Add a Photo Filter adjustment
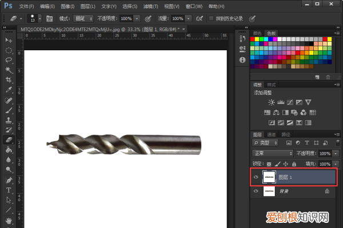343x228 pixels. (294, 113)
